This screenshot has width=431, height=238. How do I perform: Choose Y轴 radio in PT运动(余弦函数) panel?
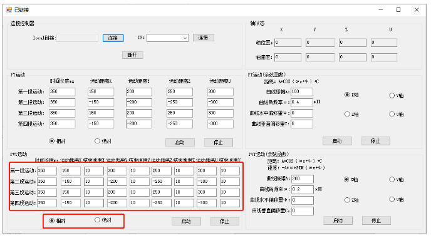click(x=397, y=96)
